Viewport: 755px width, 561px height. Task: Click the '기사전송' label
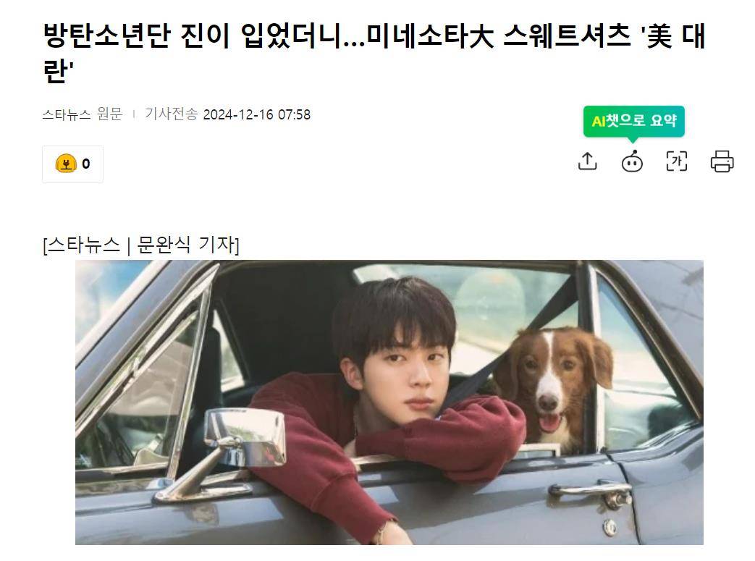tap(172, 114)
